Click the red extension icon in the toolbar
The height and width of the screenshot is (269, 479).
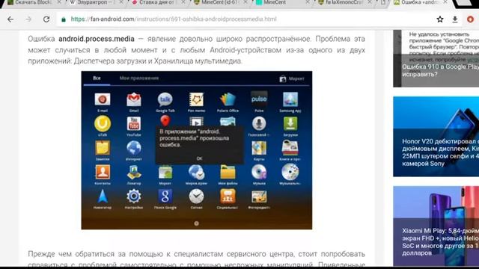470,19
